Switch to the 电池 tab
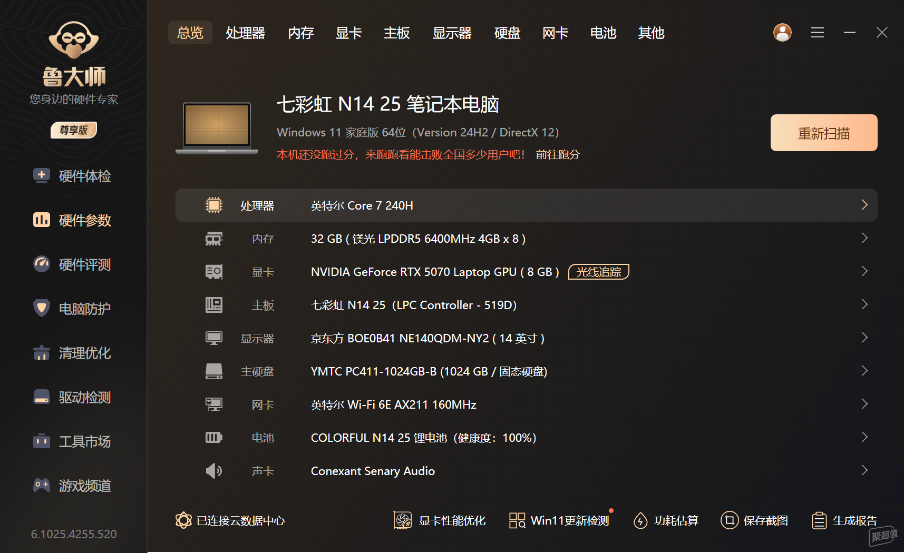The height and width of the screenshot is (553, 904). [x=604, y=33]
